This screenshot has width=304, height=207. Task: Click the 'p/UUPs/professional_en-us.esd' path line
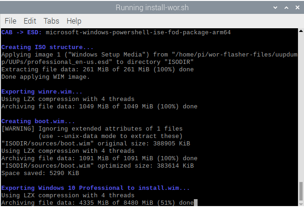[97, 62]
